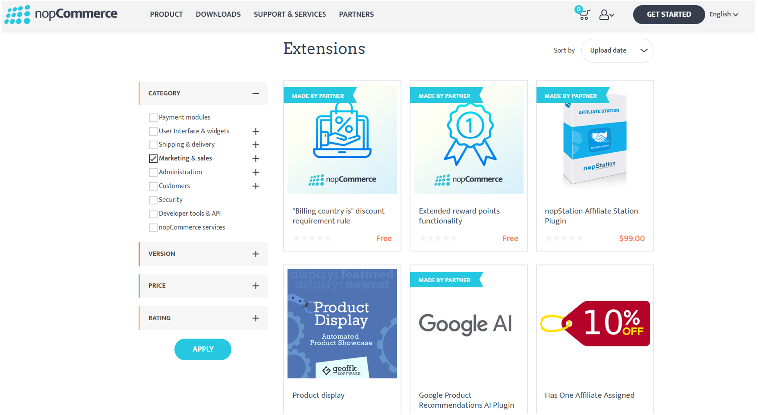
Task: Click star rating on Extended reward points card
Action: (x=438, y=239)
